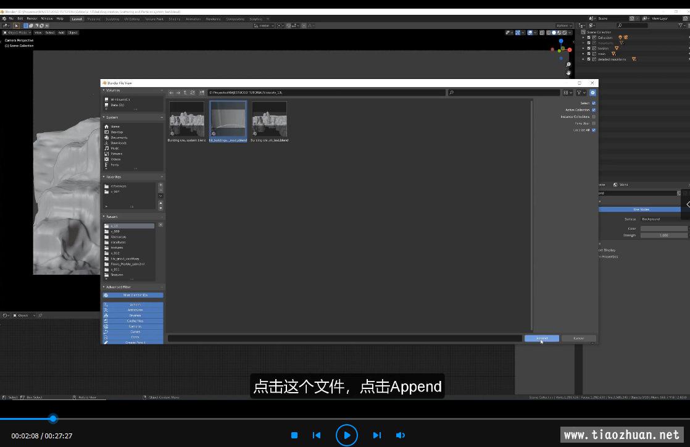The image size is (690, 447).
Task: Open the Data (D:) volume
Action: tap(117, 105)
